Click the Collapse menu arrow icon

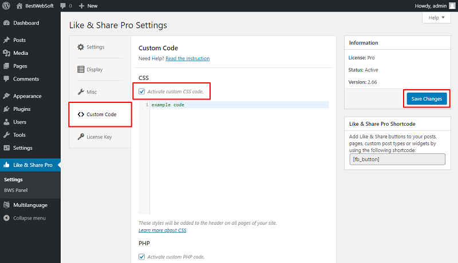point(6,218)
